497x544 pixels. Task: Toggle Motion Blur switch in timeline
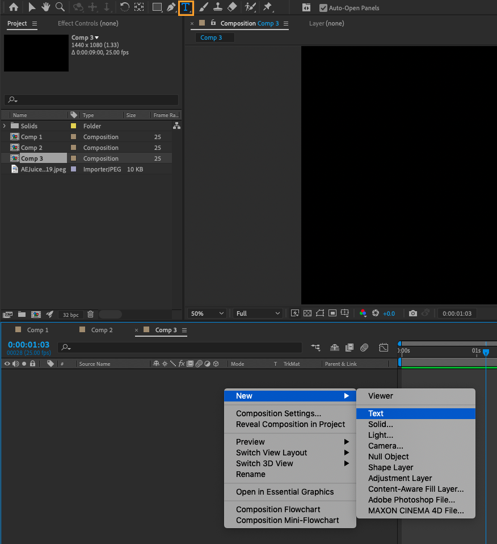pyautogui.click(x=364, y=348)
